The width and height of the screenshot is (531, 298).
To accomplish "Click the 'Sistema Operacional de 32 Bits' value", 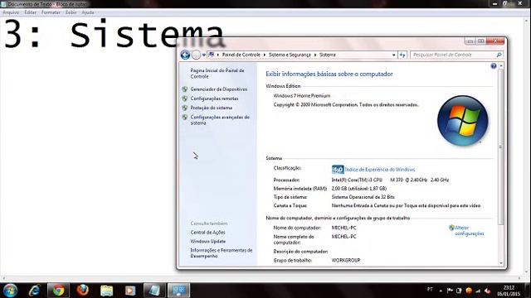I will tap(363, 197).
